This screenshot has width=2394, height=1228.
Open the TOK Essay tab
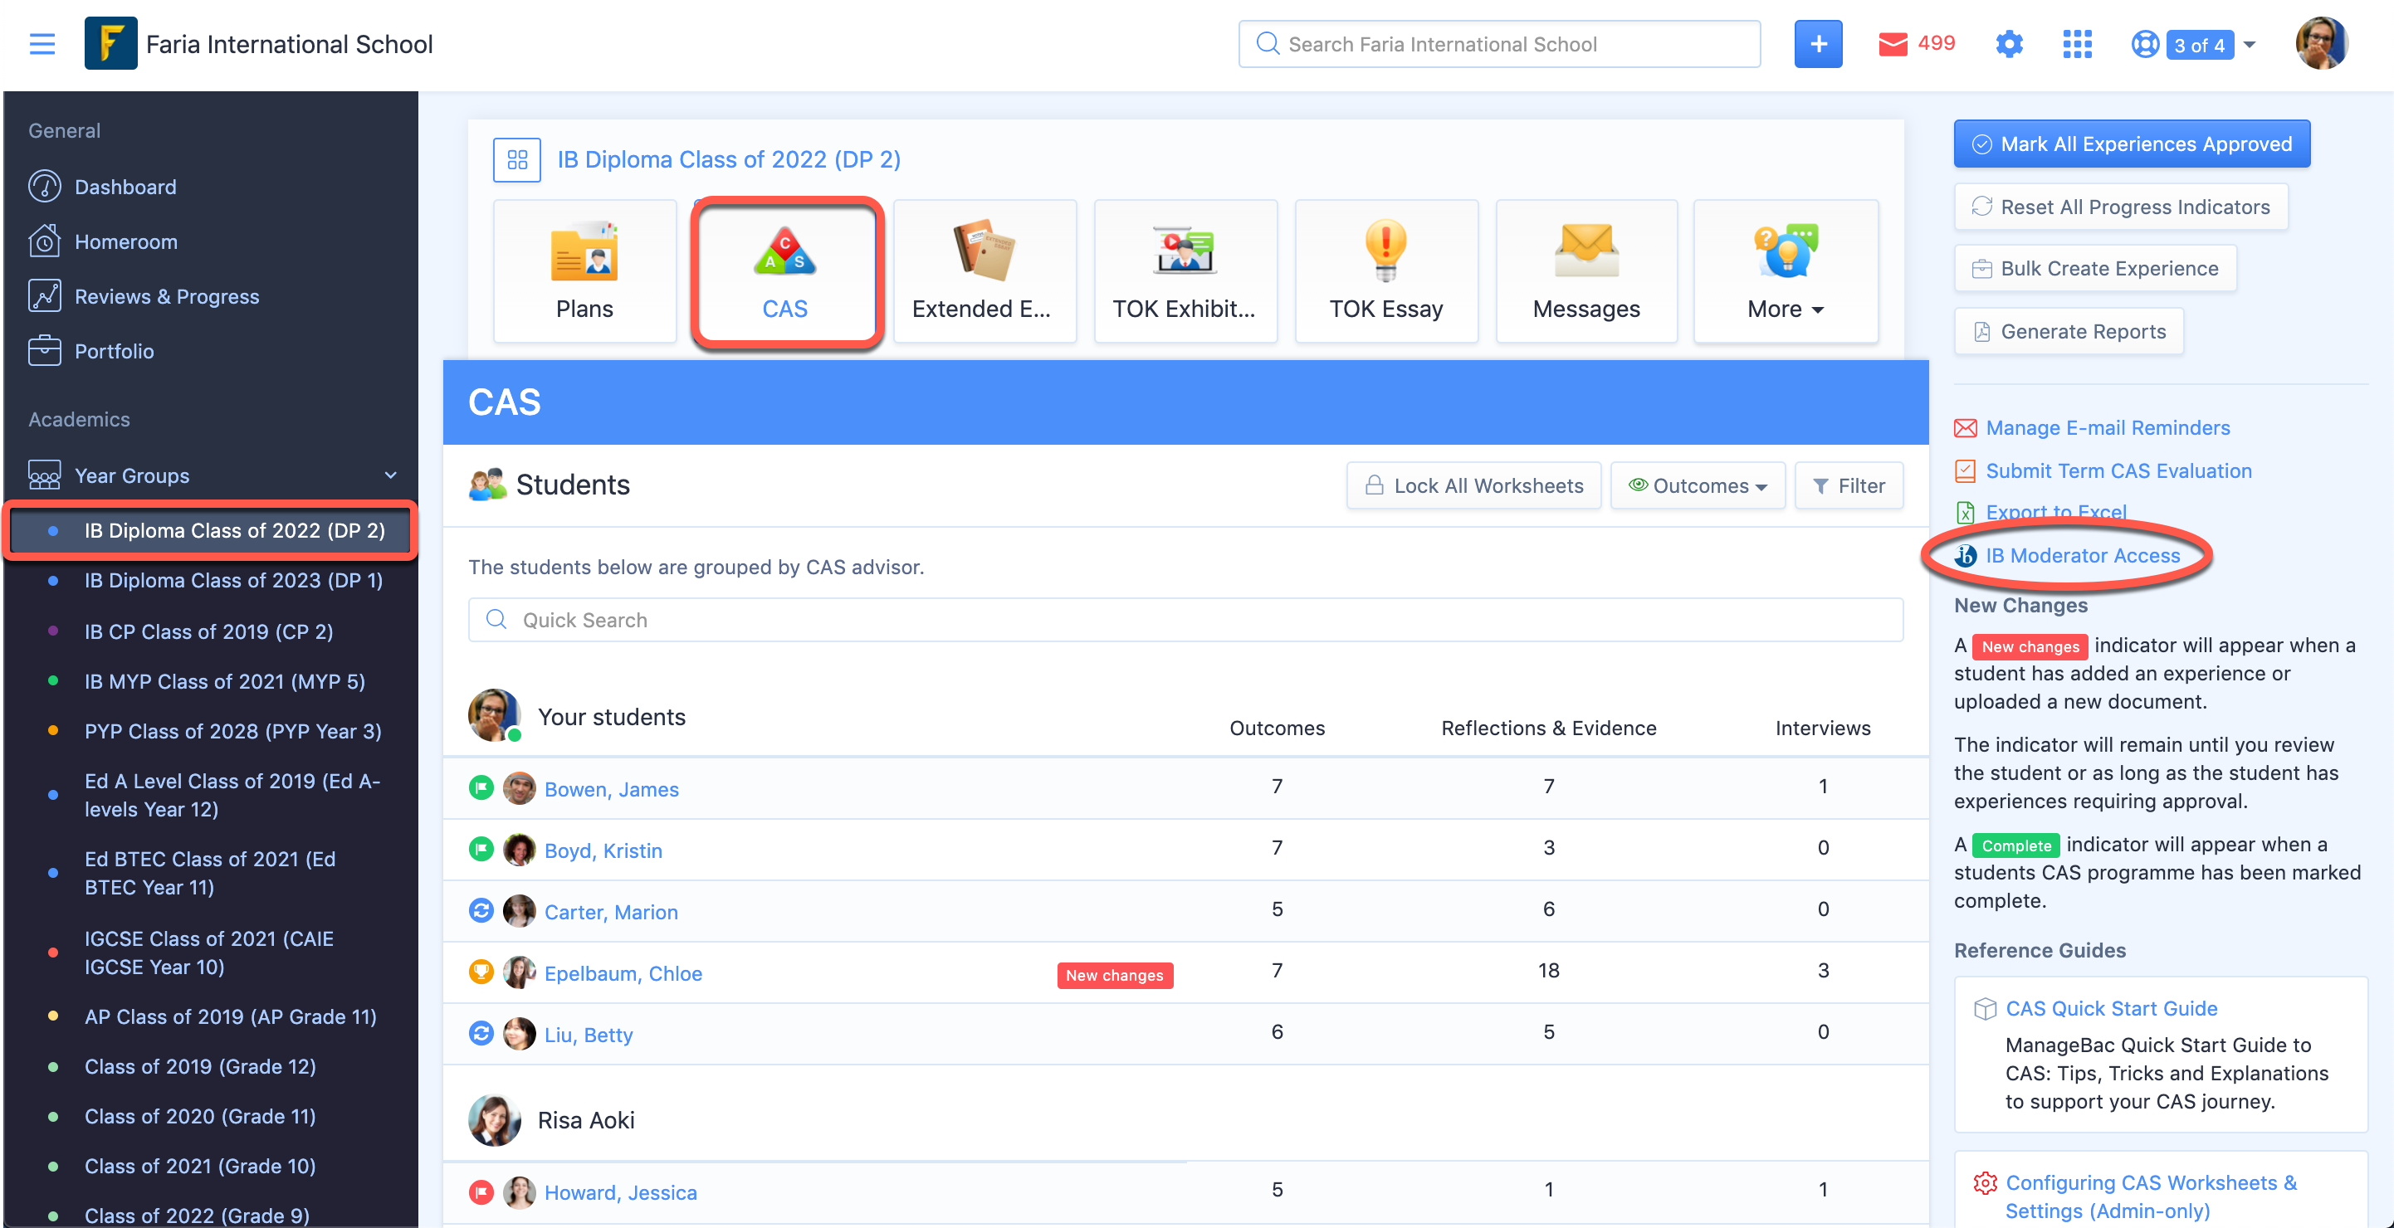[x=1385, y=271]
